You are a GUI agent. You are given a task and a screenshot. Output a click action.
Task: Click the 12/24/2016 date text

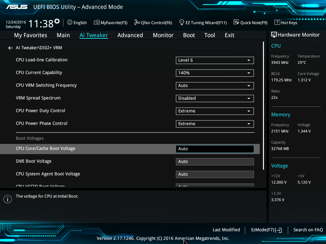[16, 22]
